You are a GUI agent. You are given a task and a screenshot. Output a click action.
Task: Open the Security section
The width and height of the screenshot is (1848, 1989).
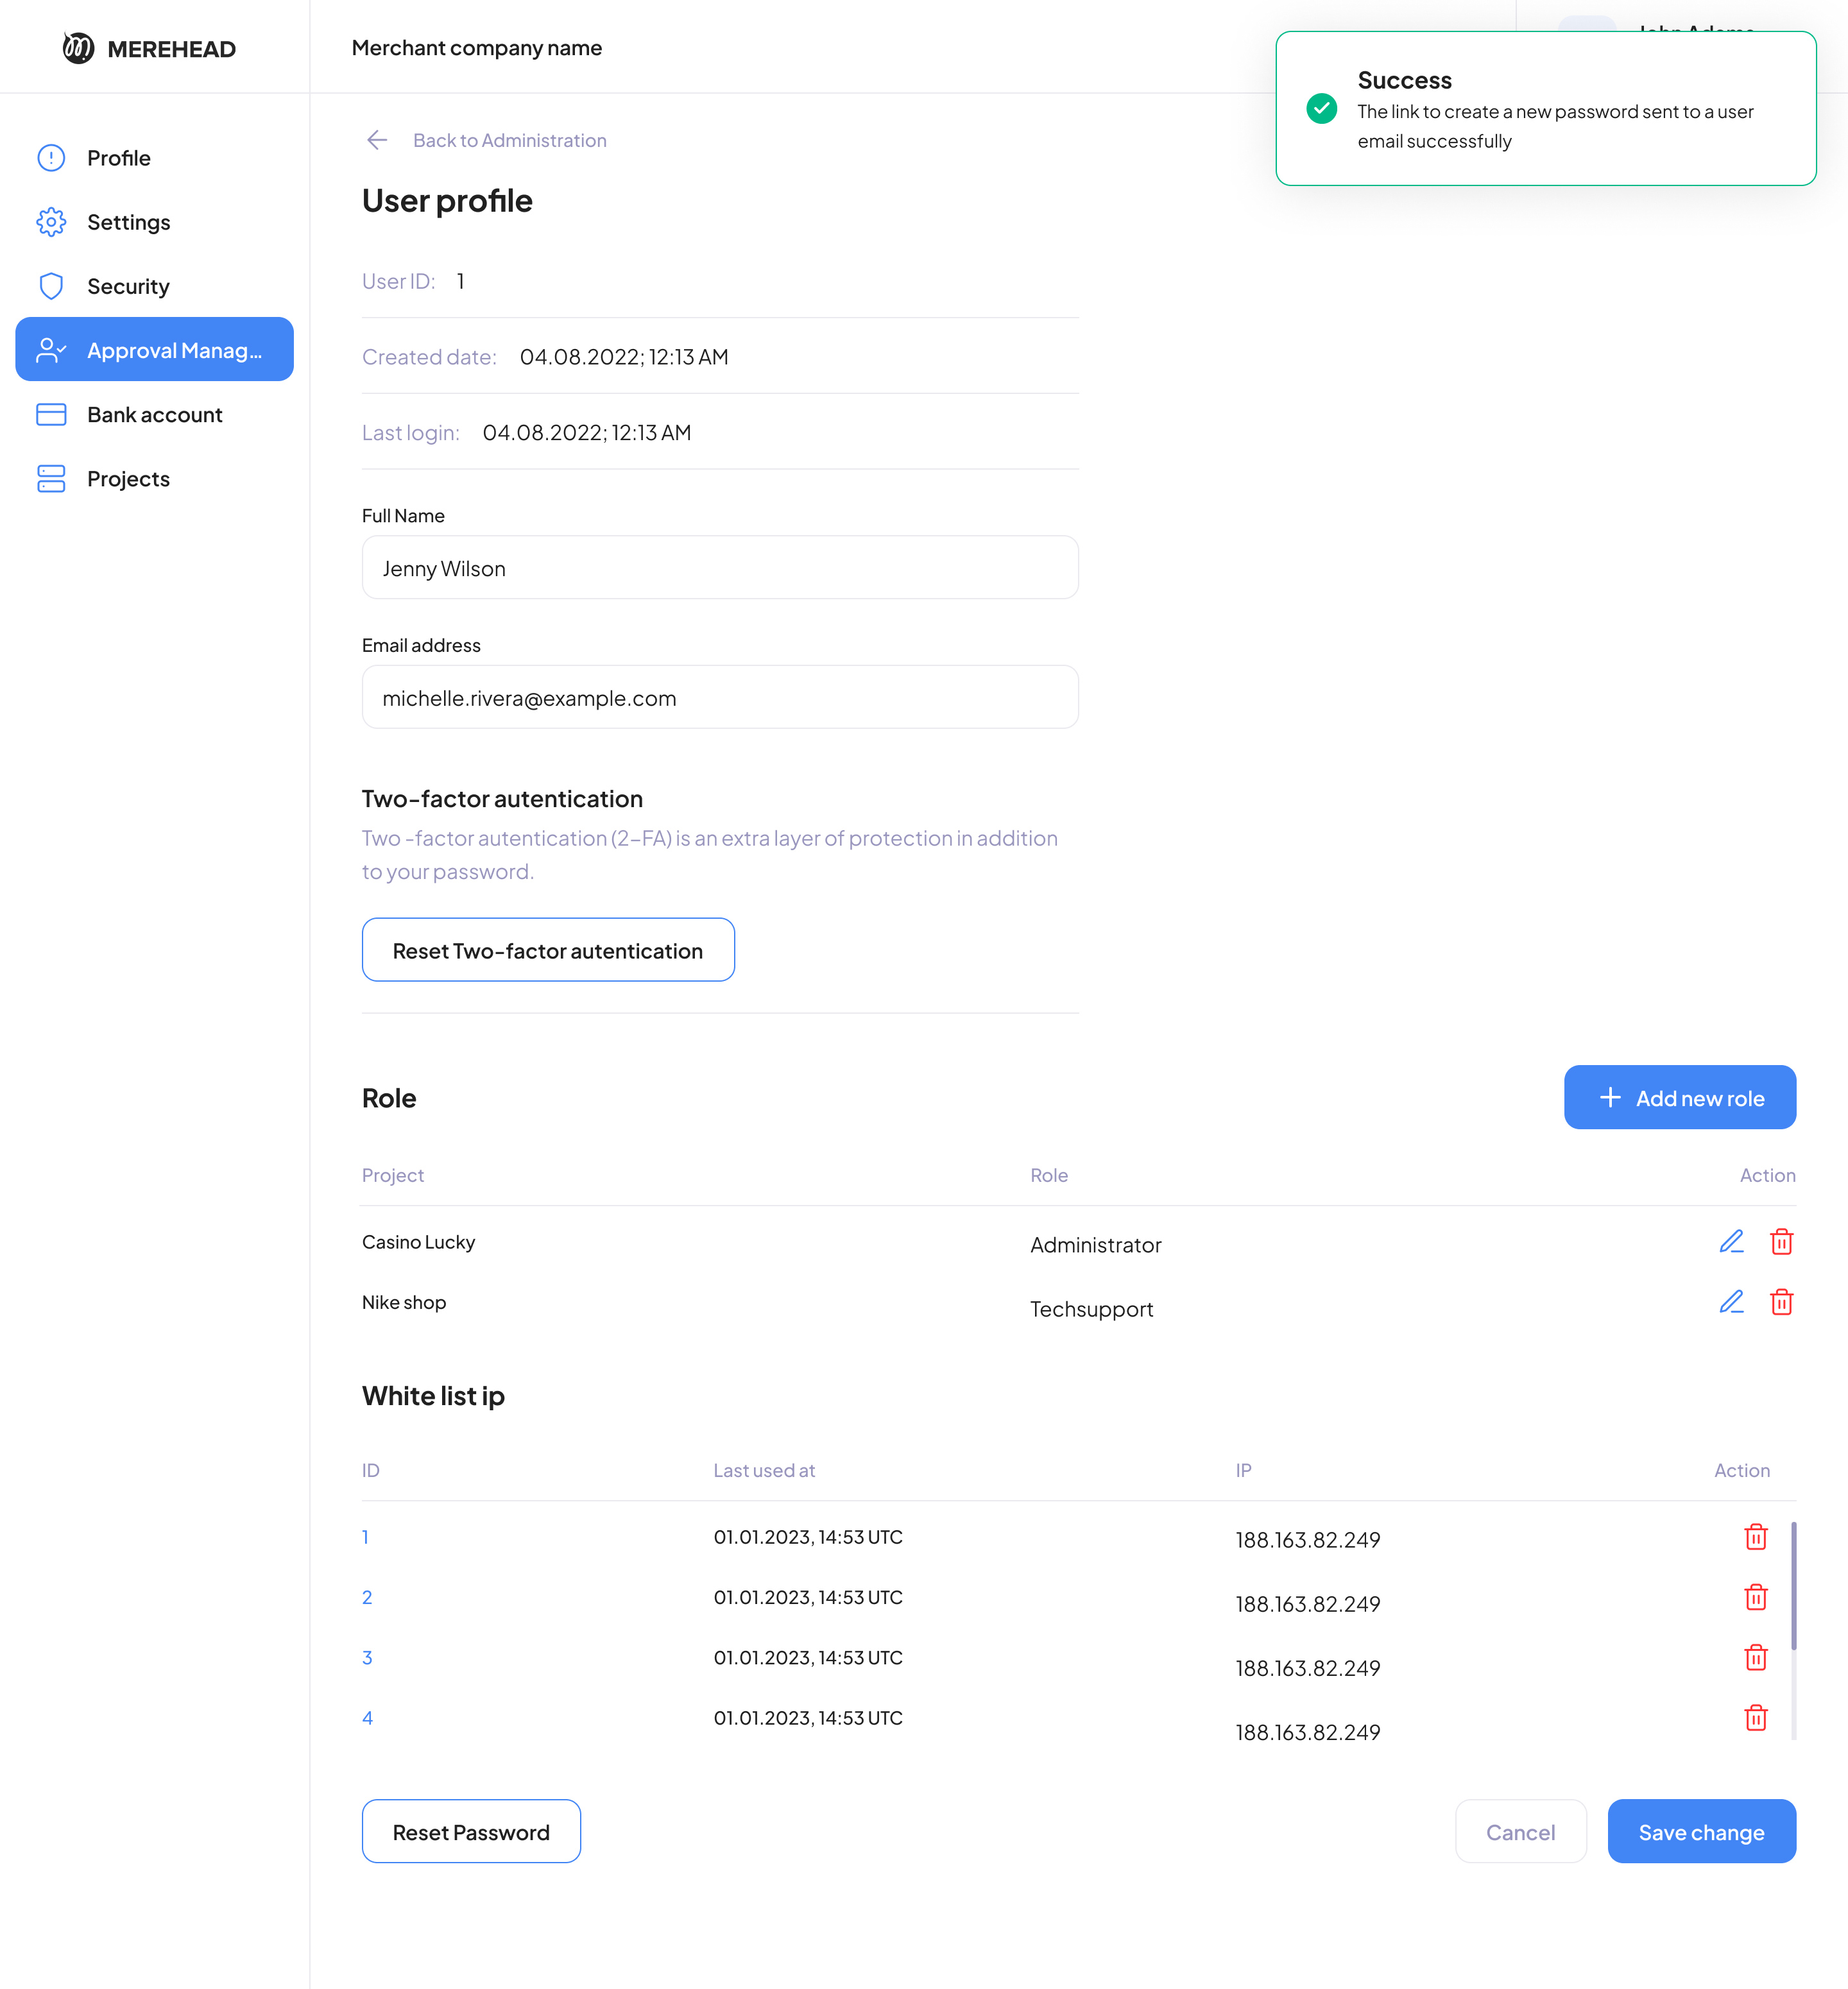pyautogui.click(x=128, y=286)
